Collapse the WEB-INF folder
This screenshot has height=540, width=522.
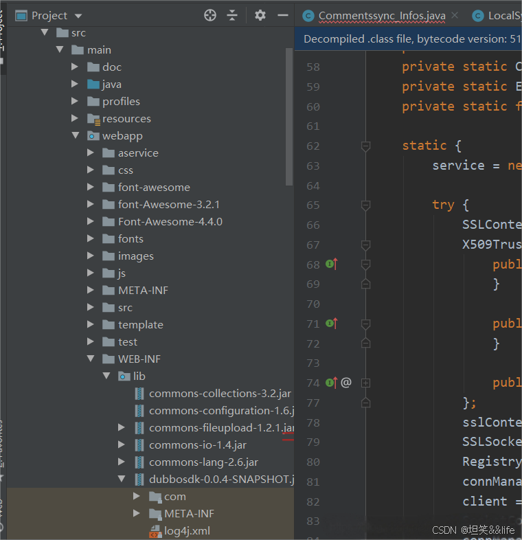click(91, 359)
